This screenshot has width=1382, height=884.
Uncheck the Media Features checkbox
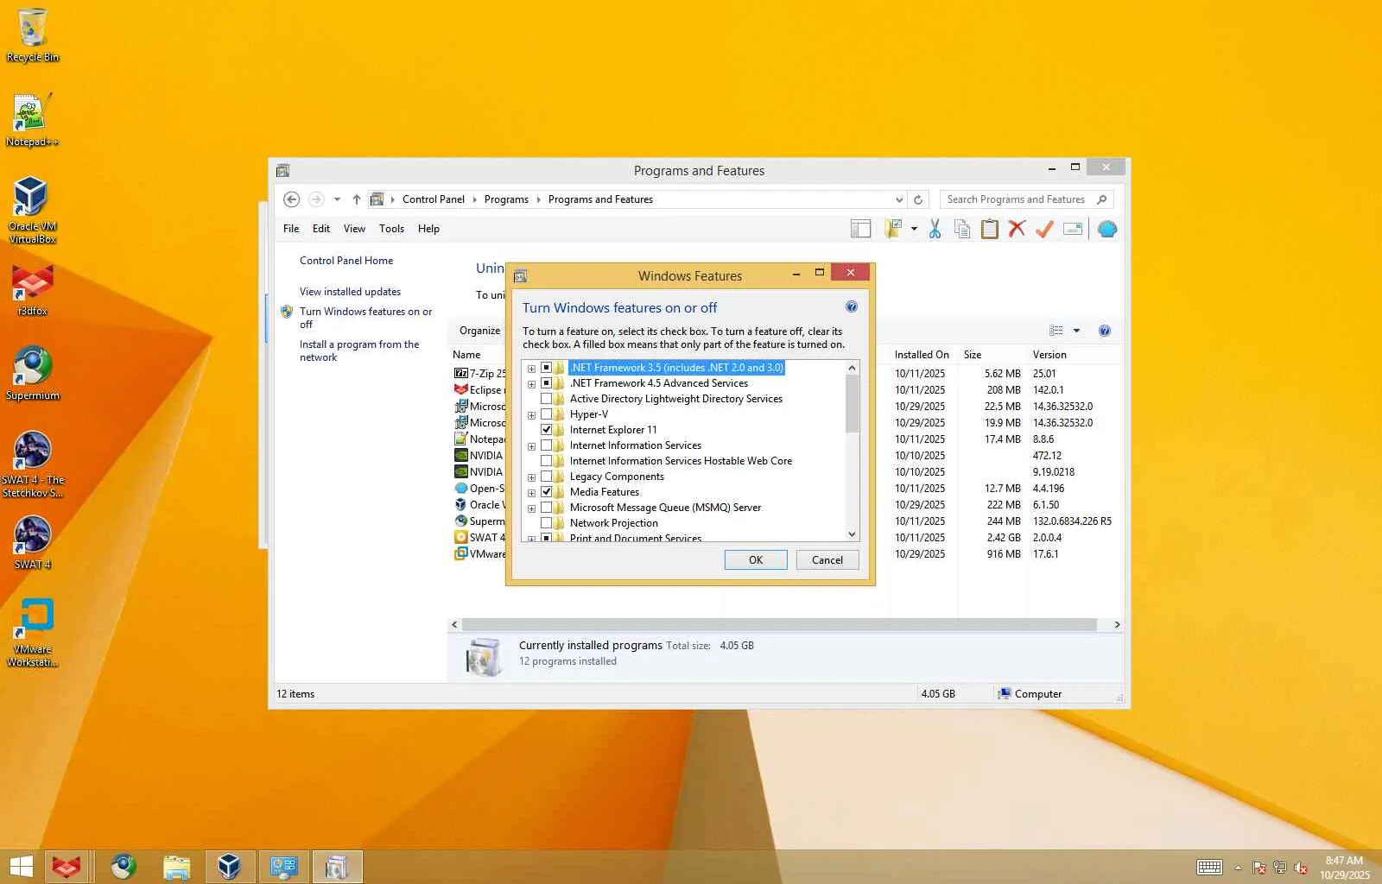click(546, 492)
